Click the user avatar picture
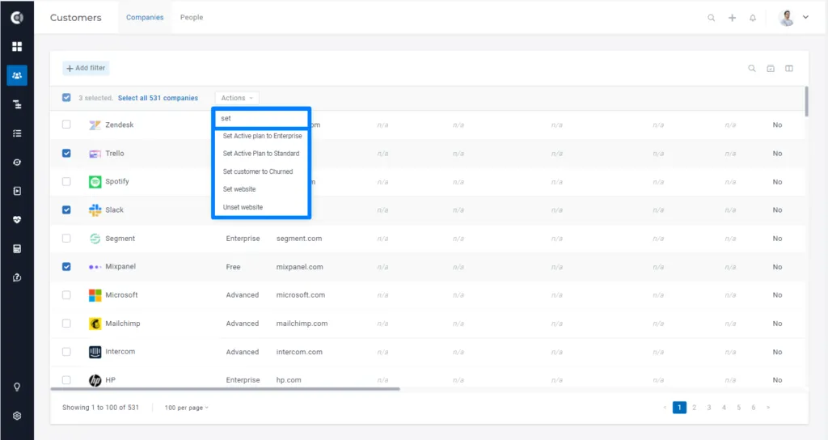828x440 pixels. click(787, 18)
